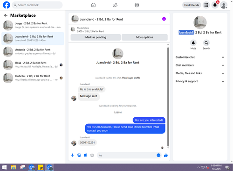
Task: Click the chat vertical scrollbar
Action: click(168, 97)
